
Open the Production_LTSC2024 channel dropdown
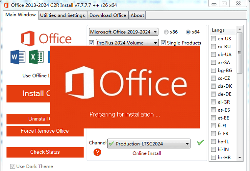click(x=149, y=144)
